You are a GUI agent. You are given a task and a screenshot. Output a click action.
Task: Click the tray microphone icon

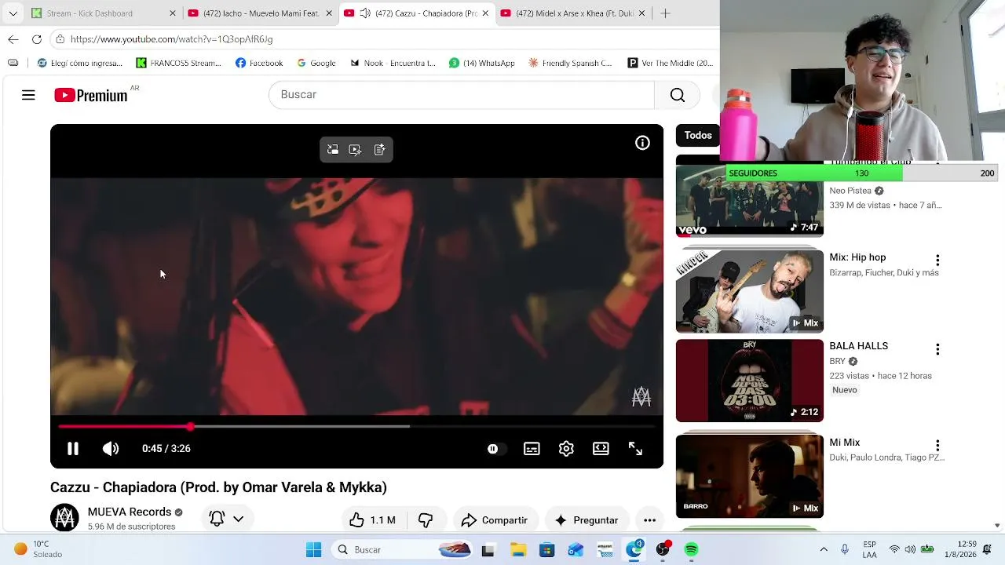point(845,549)
